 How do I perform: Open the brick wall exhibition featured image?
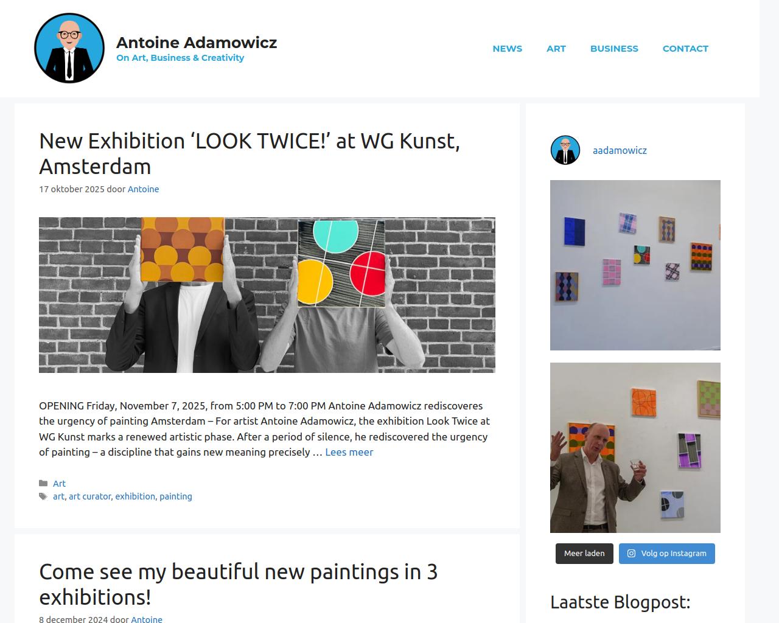pos(267,295)
